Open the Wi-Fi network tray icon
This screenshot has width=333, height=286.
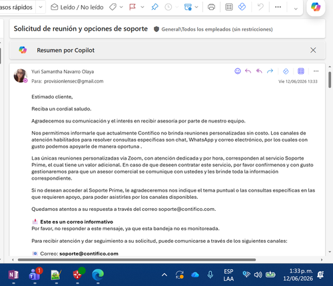pos(246,275)
